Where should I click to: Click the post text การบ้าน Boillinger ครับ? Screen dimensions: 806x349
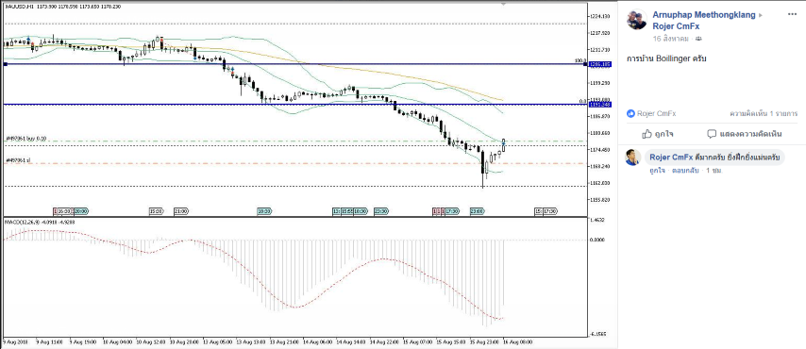[666, 58]
